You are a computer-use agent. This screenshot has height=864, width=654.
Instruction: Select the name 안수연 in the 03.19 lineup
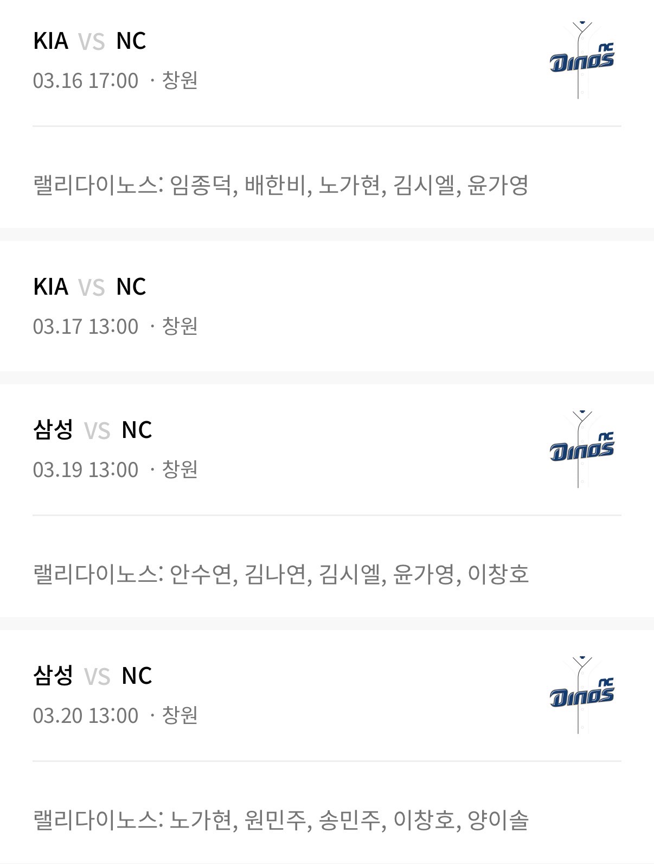point(200,574)
